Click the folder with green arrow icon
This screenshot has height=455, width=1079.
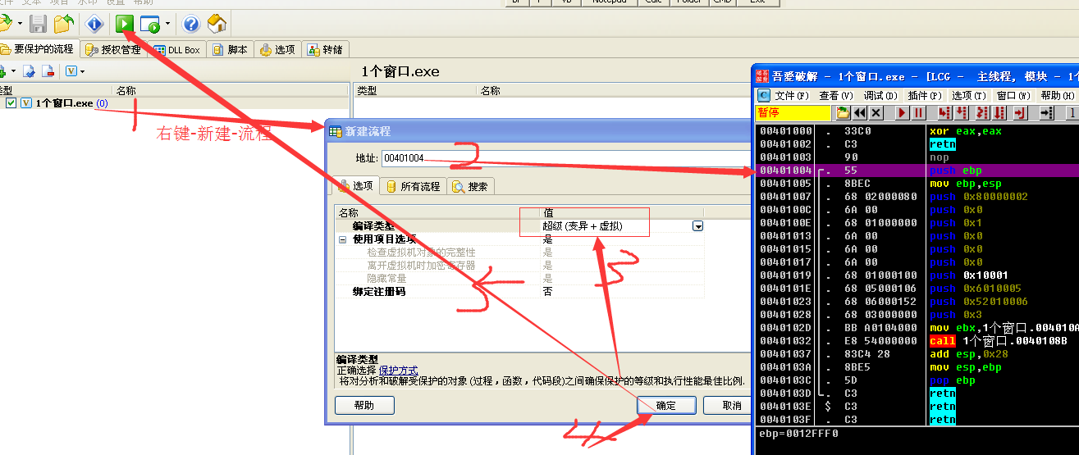(x=63, y=24)
